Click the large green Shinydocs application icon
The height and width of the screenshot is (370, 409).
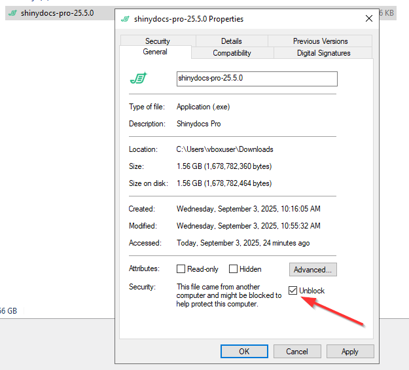[138, 79]
